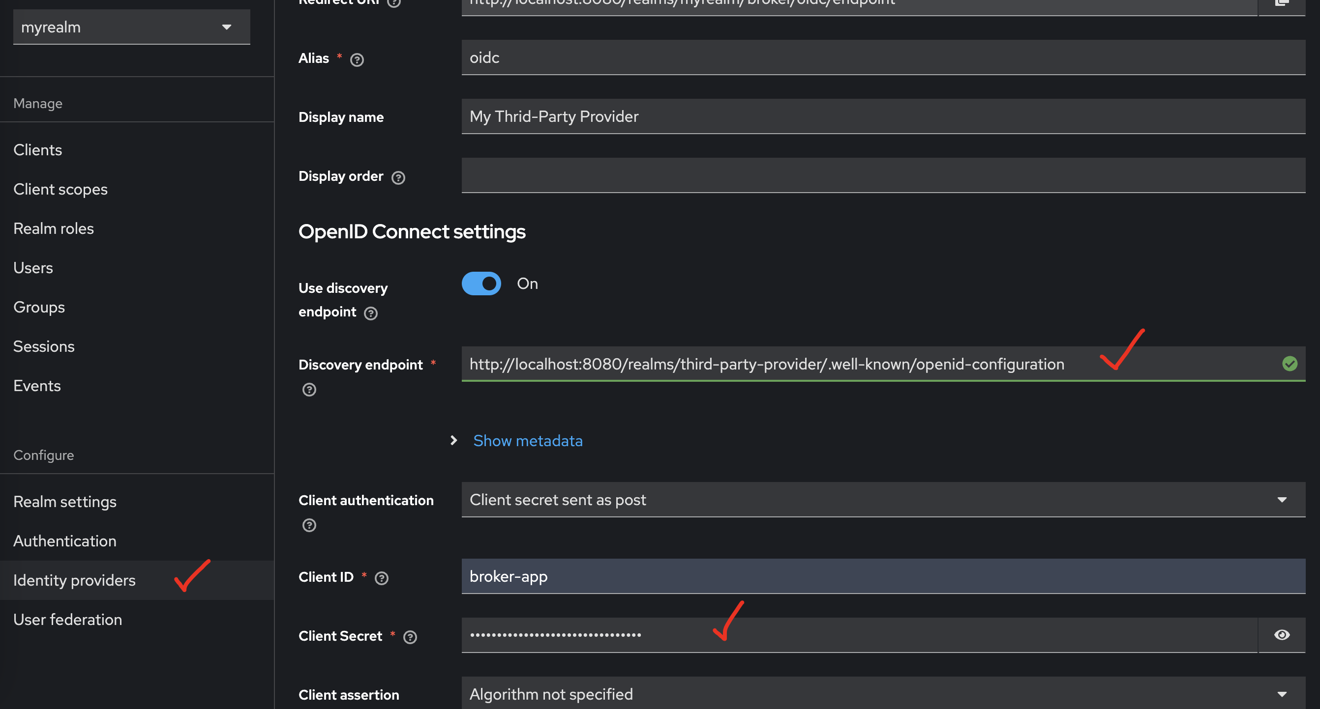Click the Display order help icon
This screenshot has height=709, width=1320.
coord(398,178)
